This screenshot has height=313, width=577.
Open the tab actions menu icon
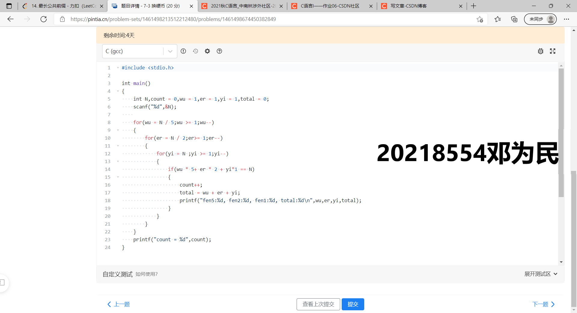9,6
